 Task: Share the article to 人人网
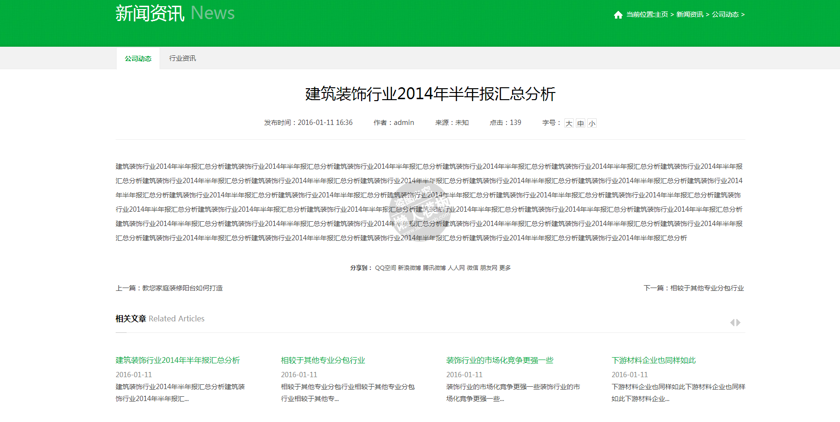pos(456,268)
